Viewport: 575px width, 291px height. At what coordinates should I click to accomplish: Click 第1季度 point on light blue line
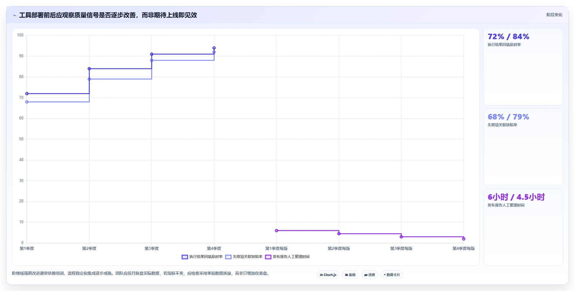(x=27, y=102)
